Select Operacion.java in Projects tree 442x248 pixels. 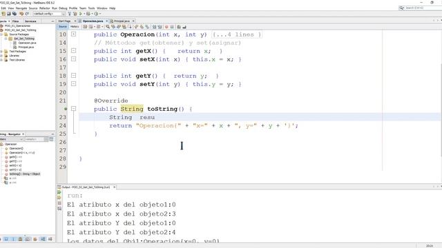pos(27,43)
